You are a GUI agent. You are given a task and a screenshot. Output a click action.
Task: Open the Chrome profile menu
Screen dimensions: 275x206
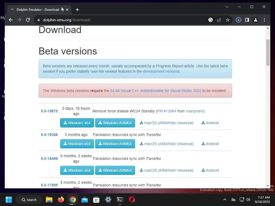point(256,20)
